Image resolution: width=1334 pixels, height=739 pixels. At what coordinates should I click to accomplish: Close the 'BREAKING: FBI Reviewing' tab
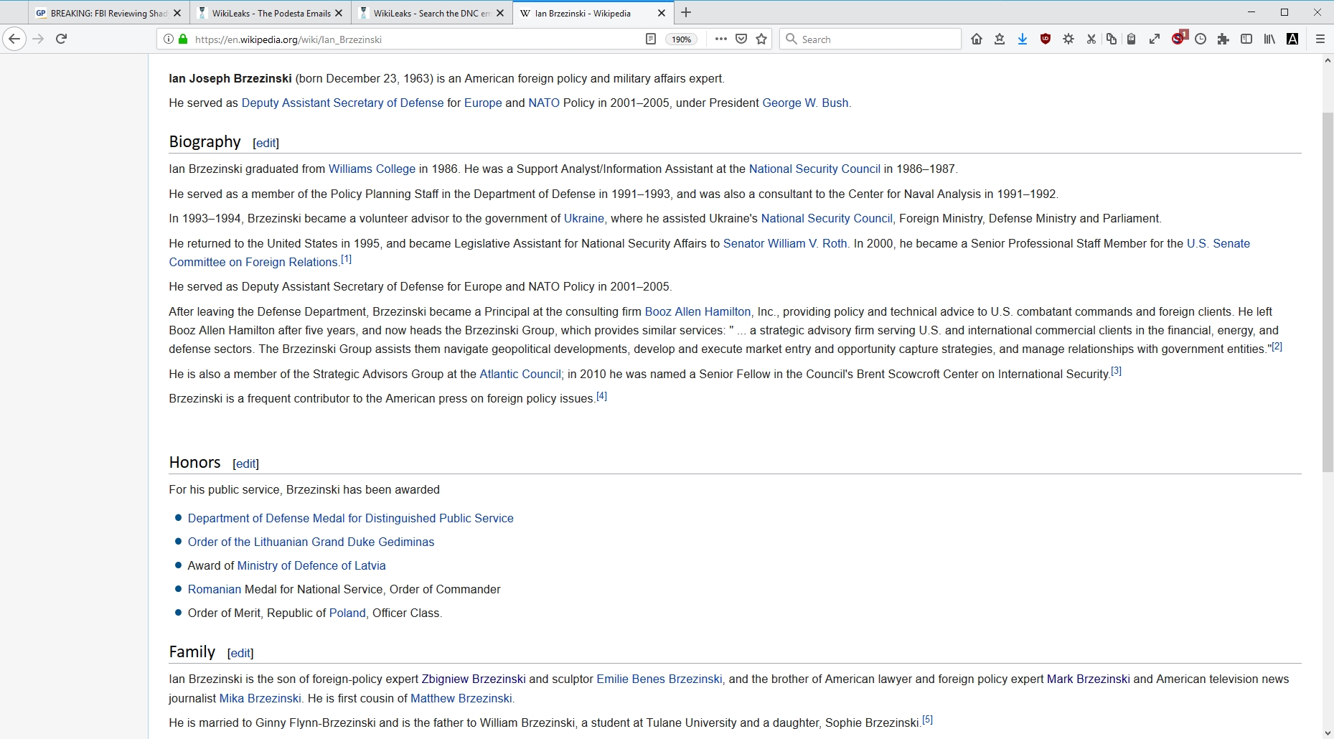click(177, 13)
